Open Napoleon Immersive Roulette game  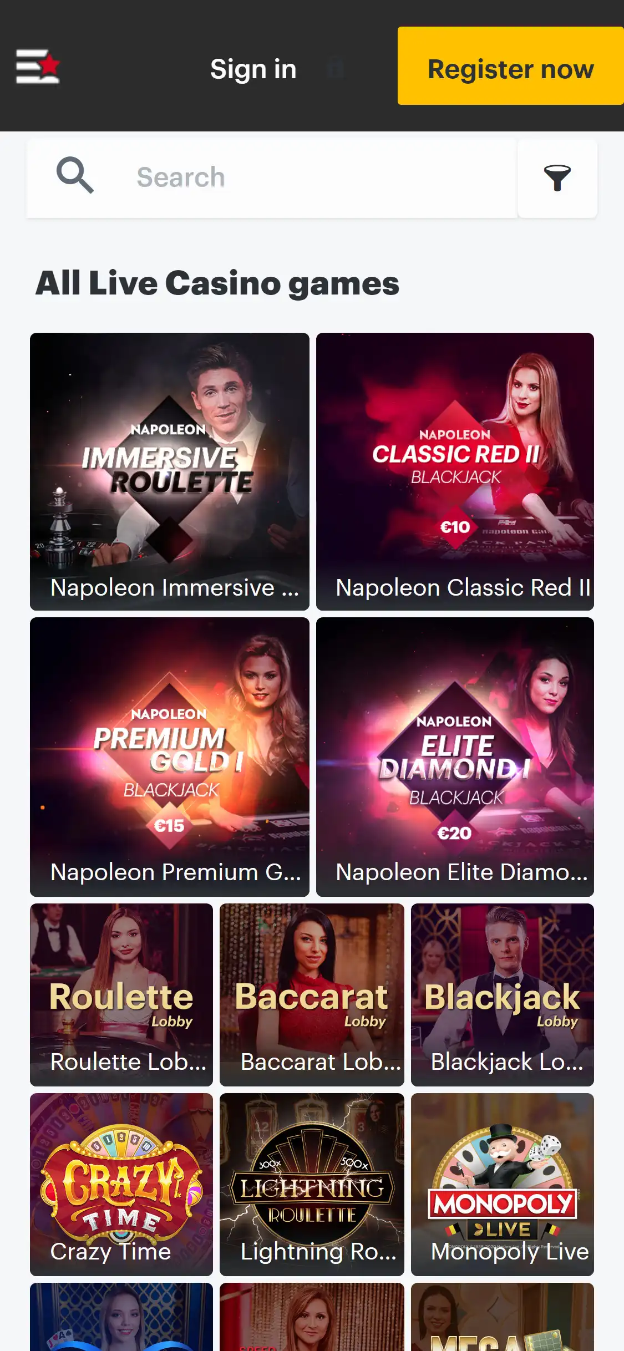(x=170, y=471)
